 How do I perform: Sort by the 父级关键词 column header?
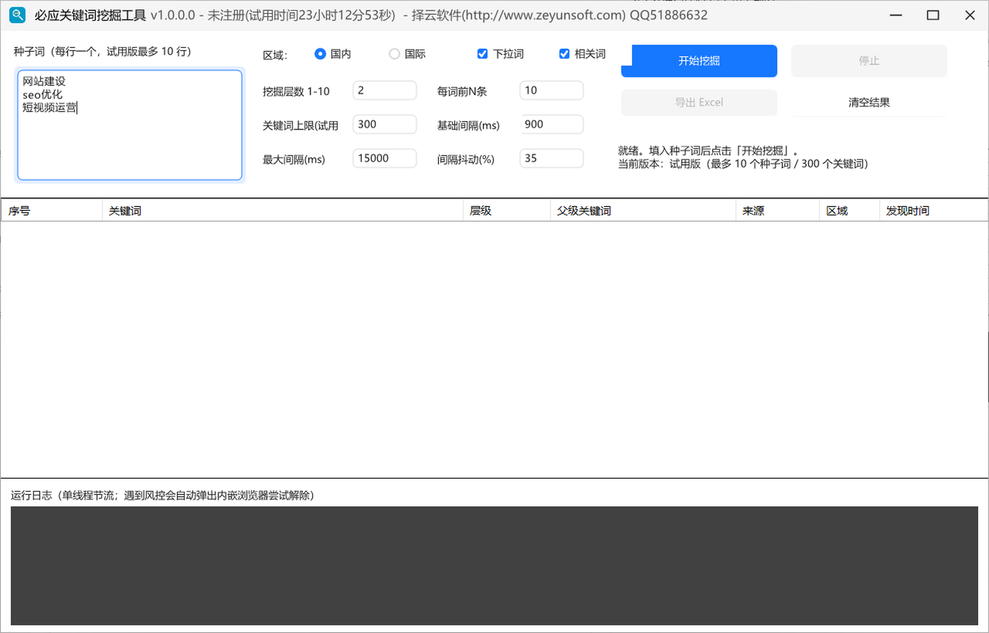(643, 211)
